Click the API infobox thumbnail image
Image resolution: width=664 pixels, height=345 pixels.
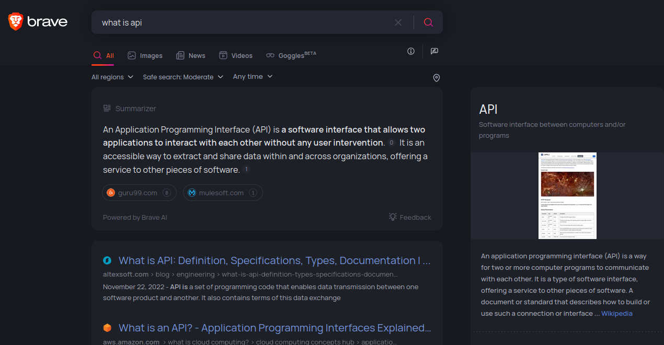567,196
